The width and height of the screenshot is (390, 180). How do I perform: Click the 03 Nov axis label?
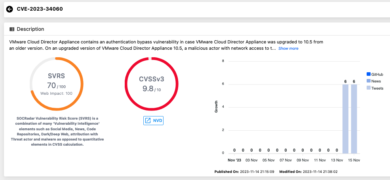(252, 160)
